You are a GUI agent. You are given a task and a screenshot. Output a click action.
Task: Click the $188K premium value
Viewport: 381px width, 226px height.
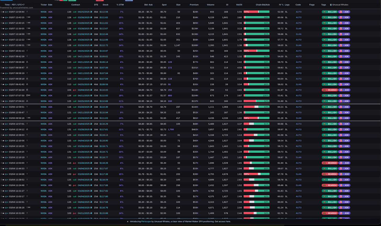click(195, 45)
